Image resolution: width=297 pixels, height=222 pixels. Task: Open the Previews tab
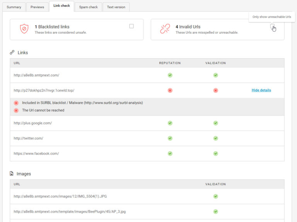[x=38, y=7]
